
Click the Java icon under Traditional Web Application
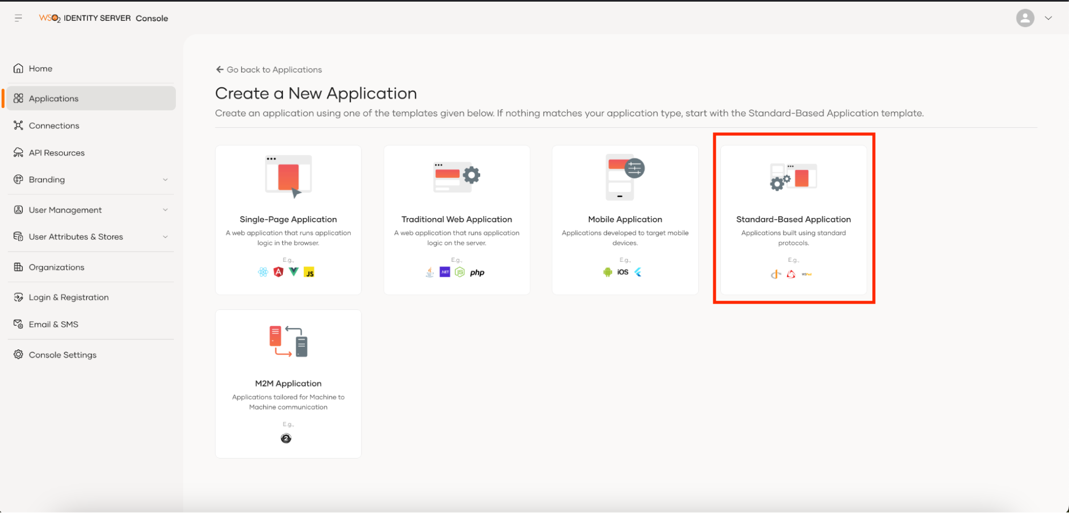[x=429, y=271]
